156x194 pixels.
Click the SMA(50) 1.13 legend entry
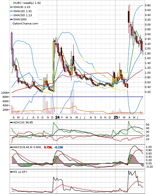(x=21, y=15)
